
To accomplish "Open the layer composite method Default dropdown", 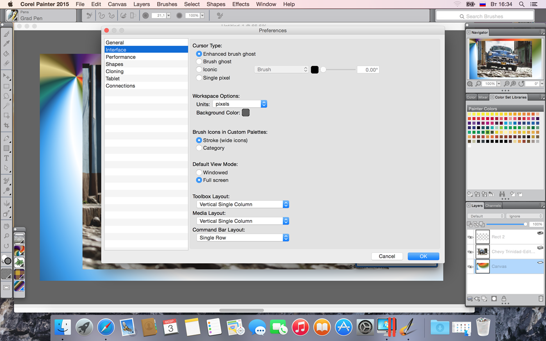I will [486, 216].
